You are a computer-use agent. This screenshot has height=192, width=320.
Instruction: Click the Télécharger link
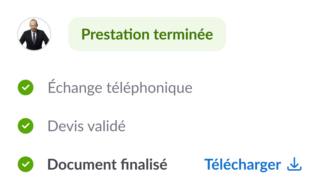pos(243,164)
